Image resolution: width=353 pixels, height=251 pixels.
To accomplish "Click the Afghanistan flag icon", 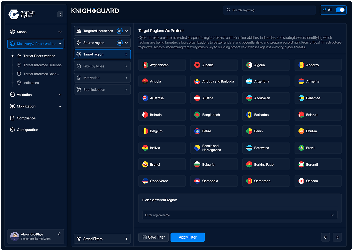I will click(x=145, y=65).
